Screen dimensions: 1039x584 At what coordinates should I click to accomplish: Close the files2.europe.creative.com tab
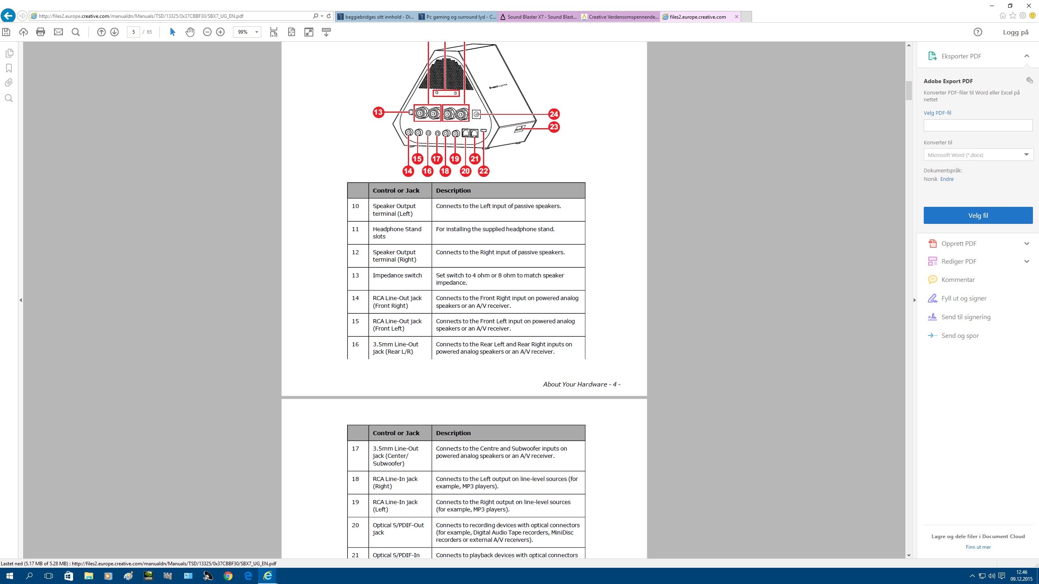tap(736, 17)
